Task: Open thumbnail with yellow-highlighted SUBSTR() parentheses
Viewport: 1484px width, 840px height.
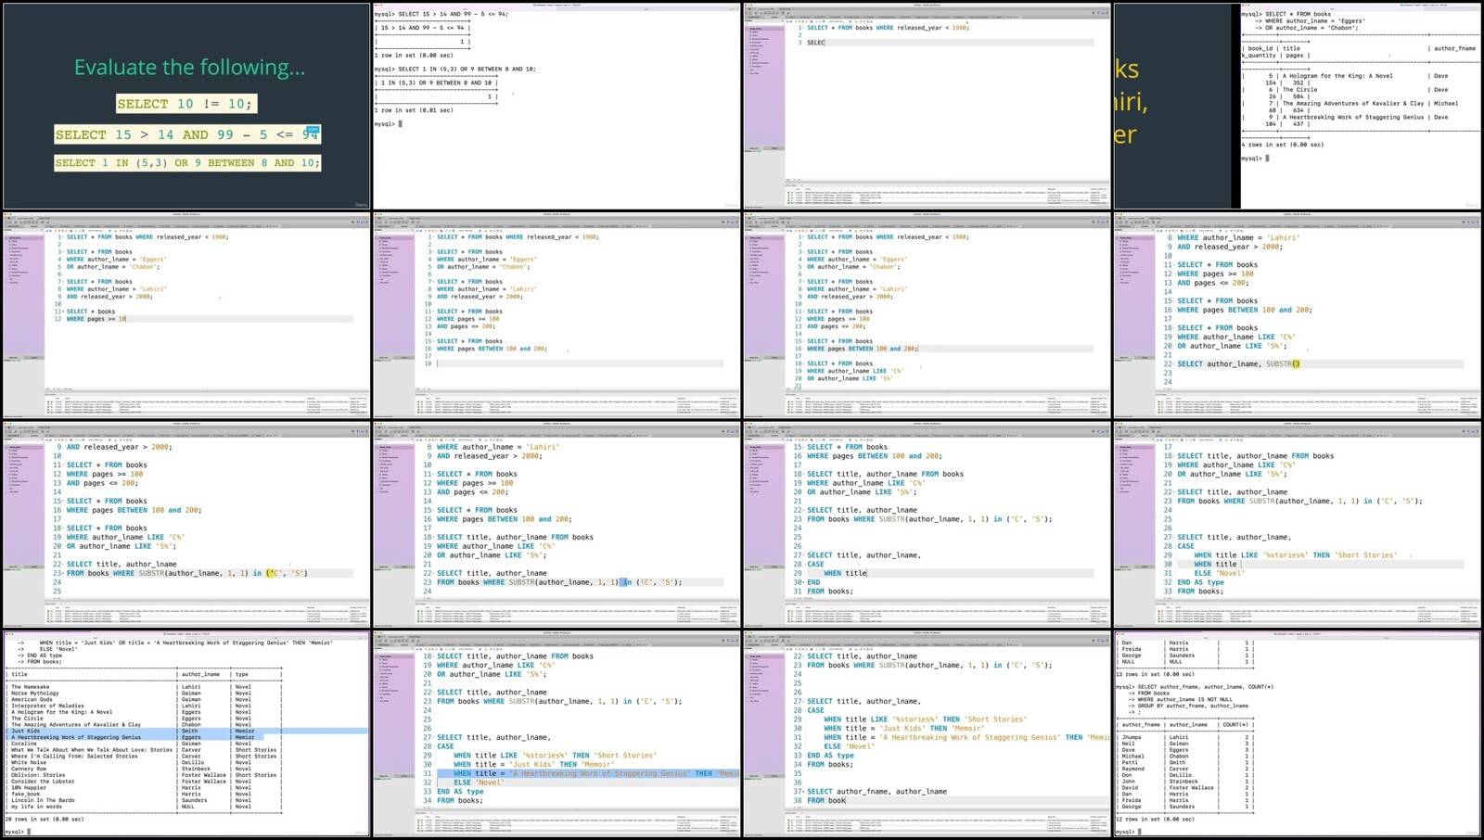Action: [x=1298, y=315]
